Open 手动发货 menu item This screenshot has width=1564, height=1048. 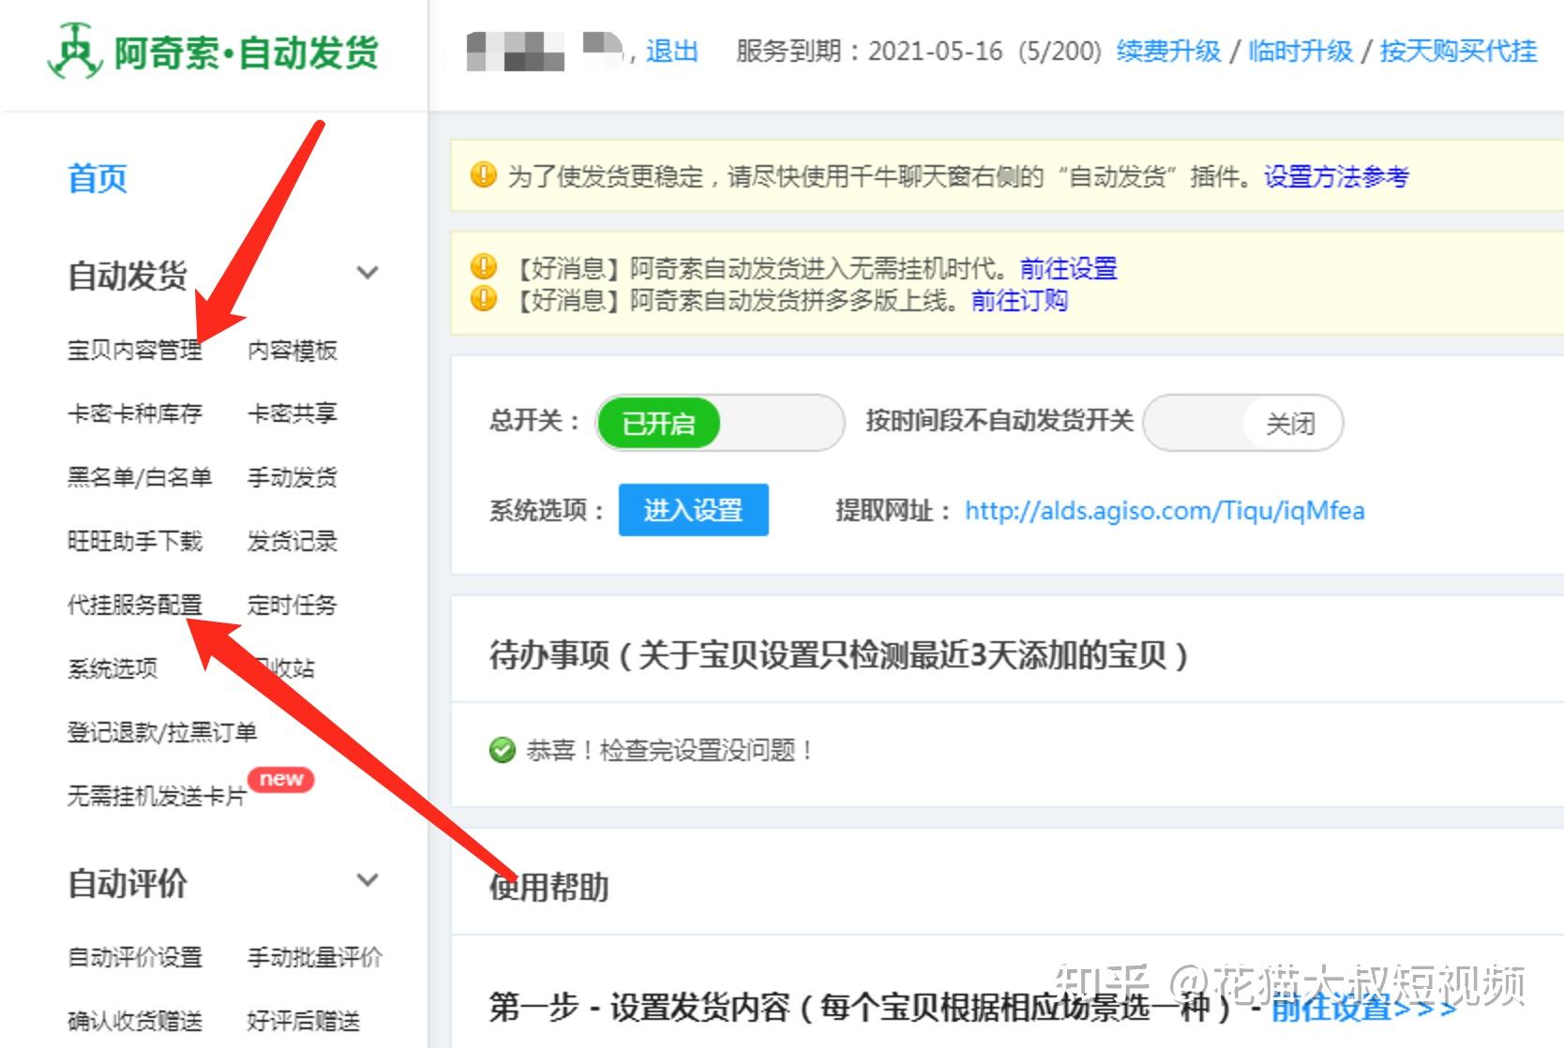[x=292, y=477]
